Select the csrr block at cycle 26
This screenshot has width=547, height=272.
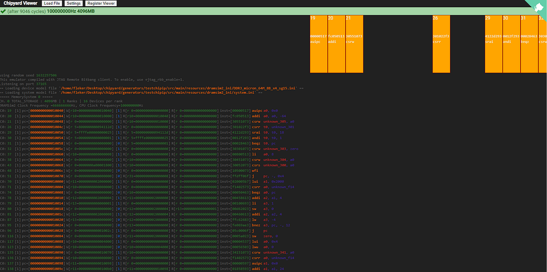[441, 44]
